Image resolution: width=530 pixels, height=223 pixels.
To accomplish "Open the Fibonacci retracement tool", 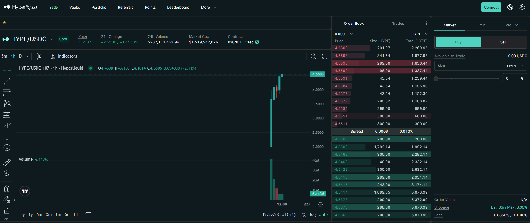I will point(7,92).
